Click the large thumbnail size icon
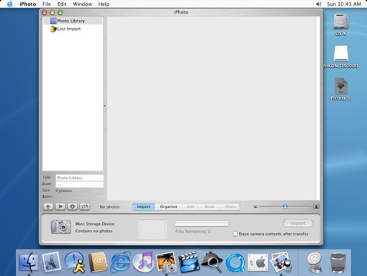This screenshot has height=276, width=367. tap(316, 206)
